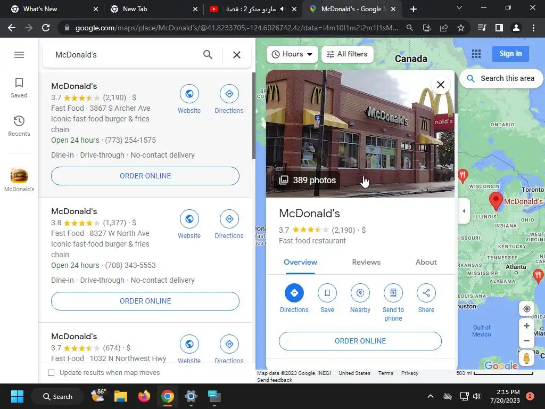545x409 pixels.
Task: Zoom out on the map with minus
Action: coord(526,340)
